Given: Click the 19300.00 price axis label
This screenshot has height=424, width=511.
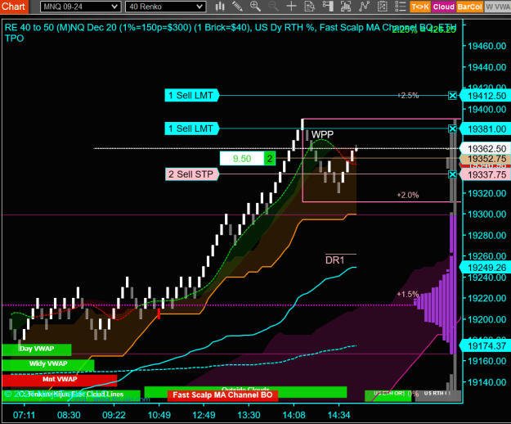Looking at the screenshot, I should click(487, 214).
